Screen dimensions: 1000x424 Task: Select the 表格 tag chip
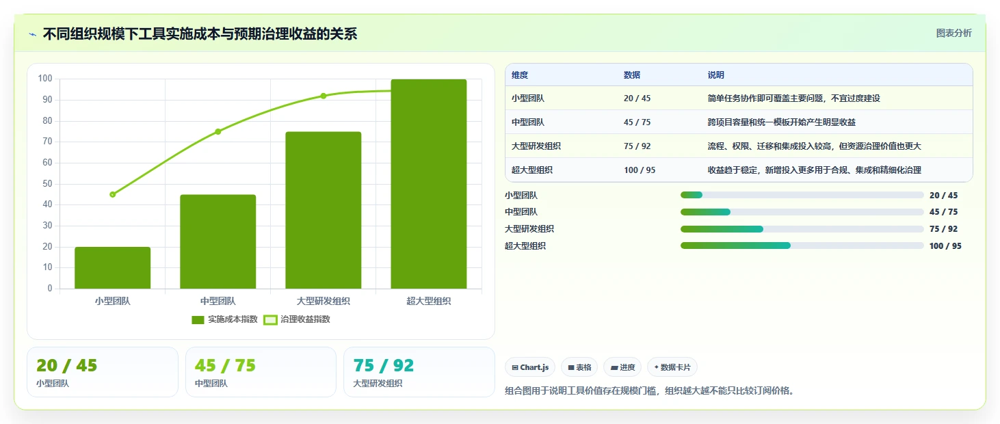pyautogui.click(x=579, y=367)
